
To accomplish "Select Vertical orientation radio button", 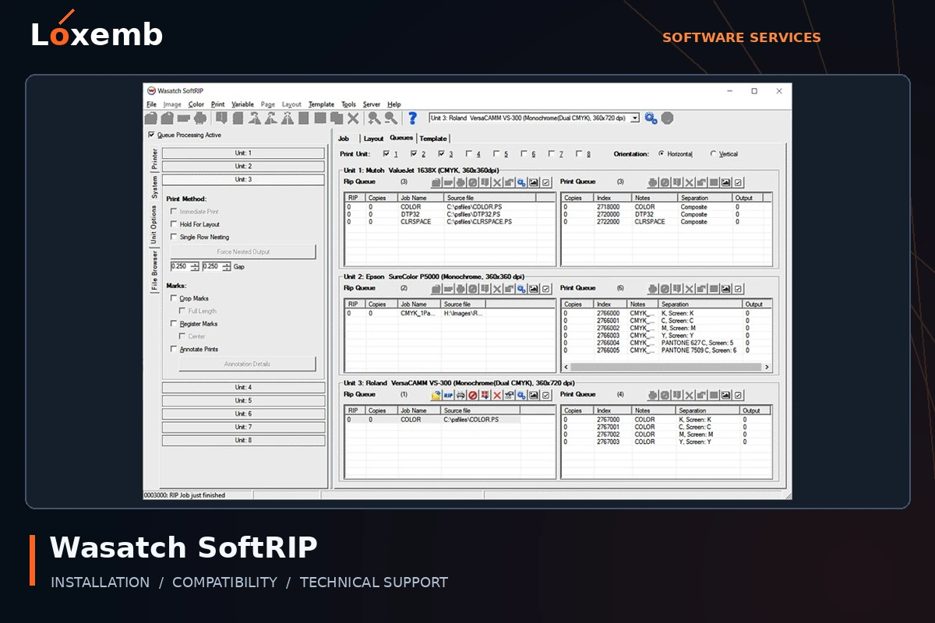I will point(713,154).
